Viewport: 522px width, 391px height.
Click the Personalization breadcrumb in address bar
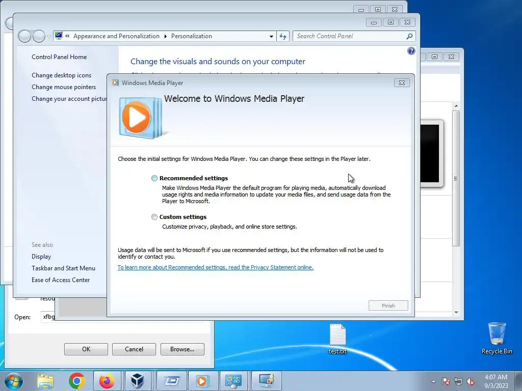point(192,36)
